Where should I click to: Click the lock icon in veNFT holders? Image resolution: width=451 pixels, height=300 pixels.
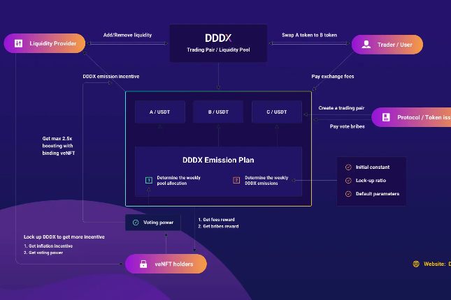(143, 264)
